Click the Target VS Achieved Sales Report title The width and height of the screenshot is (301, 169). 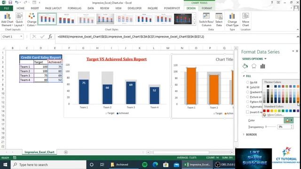click(x=117, y=59)
